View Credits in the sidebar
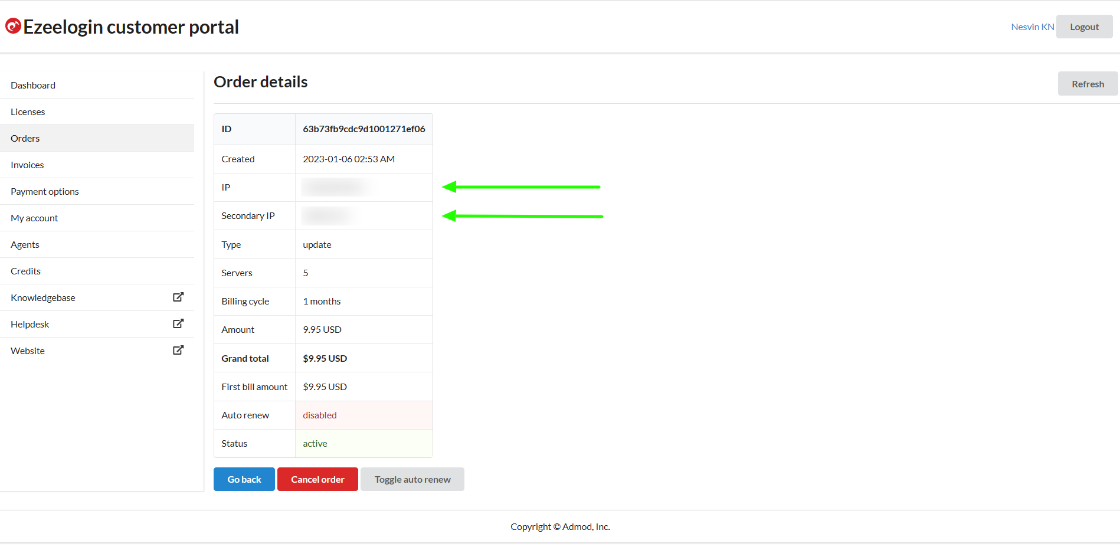Image resolution: width=1120 pixels, height=550 pixels. [x=26, y=271]
